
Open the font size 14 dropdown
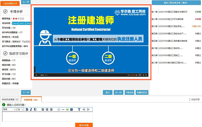21,109
